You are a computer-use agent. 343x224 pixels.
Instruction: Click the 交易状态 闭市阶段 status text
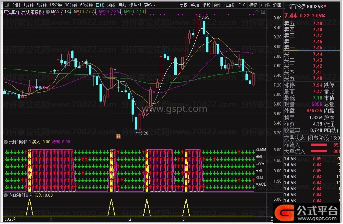(306, 138)
